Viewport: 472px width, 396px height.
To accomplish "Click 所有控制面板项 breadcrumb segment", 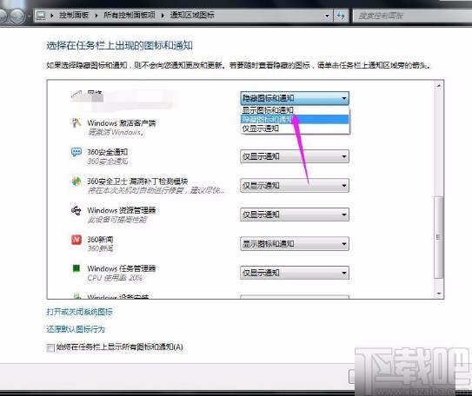I will pyautogui.click(x=130, y=15).
